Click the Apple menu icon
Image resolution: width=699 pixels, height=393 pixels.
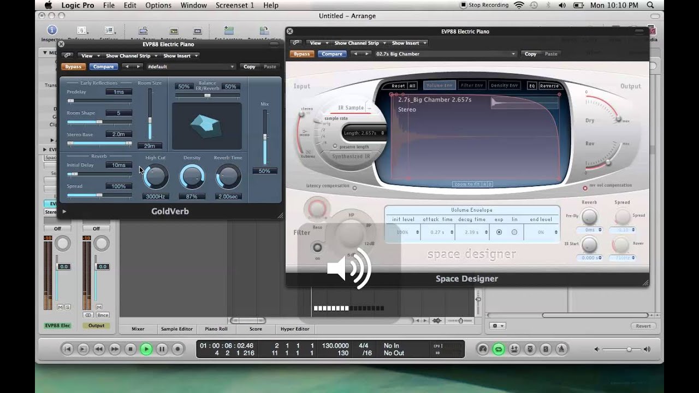pos(48,5)
